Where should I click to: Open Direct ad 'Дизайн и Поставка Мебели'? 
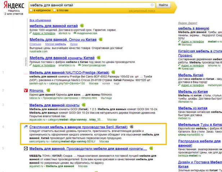click(200, 164)
